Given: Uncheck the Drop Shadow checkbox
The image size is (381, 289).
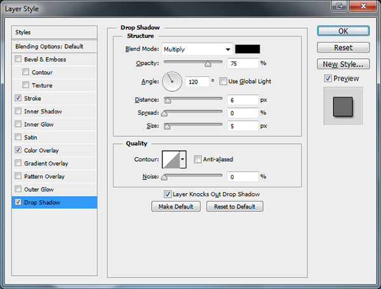Looking at the screenshot, I should point(18,202).
